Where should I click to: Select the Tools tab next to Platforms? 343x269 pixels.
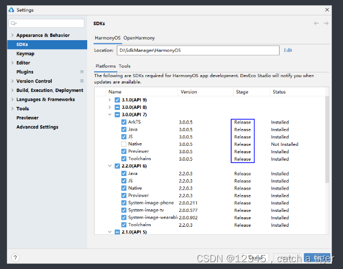coord(125,66)
